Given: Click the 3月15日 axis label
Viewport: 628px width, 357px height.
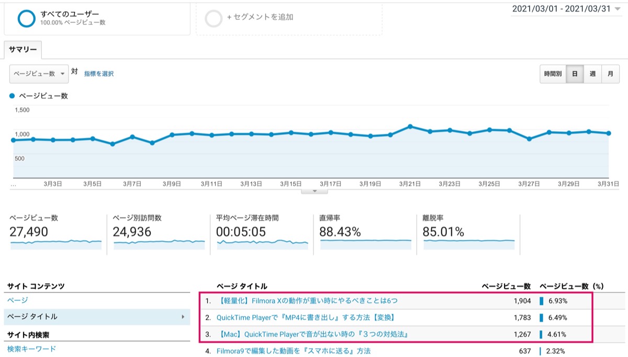Looking at the screenshot, I should [290, 184].
